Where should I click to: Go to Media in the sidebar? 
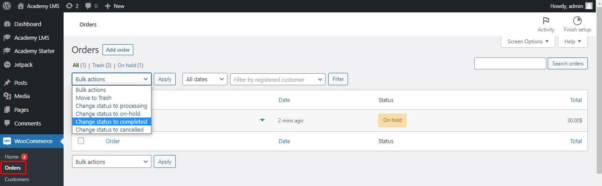22,96
